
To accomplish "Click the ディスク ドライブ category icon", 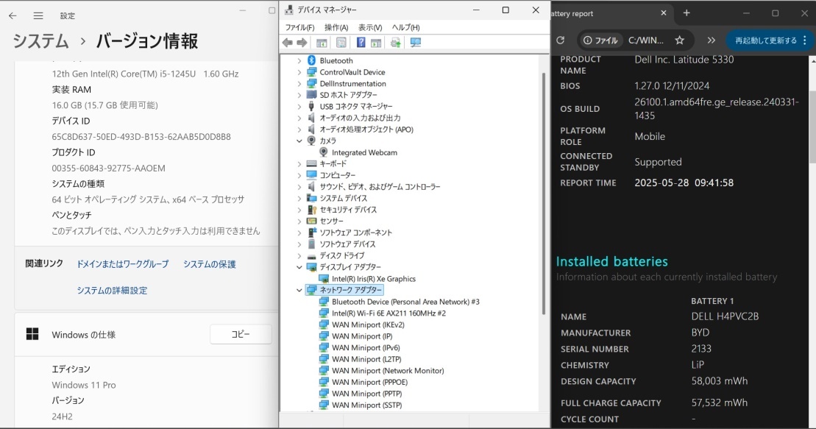I will point(312,255).
